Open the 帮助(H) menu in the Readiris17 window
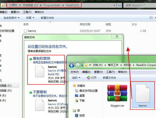156x118 pixels. 39,12
